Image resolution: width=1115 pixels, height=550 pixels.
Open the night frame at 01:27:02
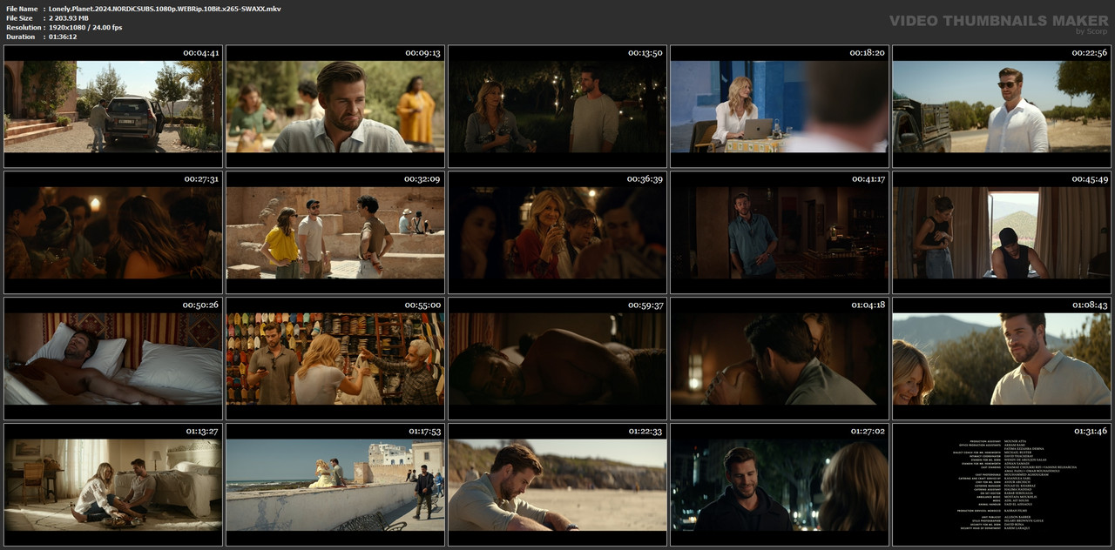coord(780,485)
